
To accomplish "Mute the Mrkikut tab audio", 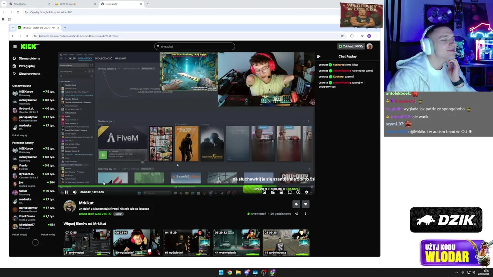I will pos(54,28).
